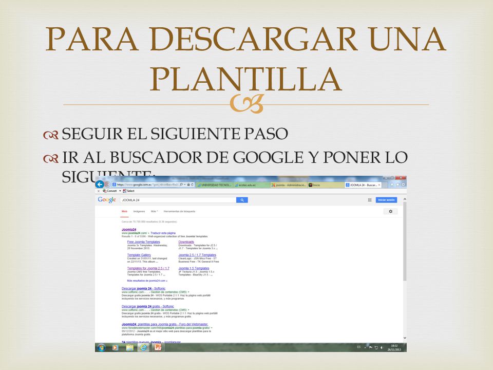The height and width of the screenshot is (370, 493).
Task: Click the page scrollbar down arrow
Action: pyautogui.click(x=405, y=338)
